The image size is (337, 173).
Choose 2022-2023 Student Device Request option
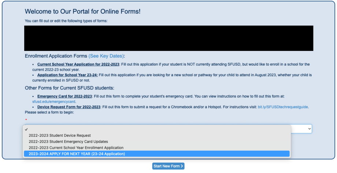click(60, 136)
